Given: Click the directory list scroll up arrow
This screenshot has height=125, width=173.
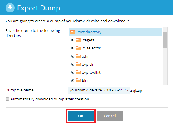Looking at the screenshot, I should point(165,30).
